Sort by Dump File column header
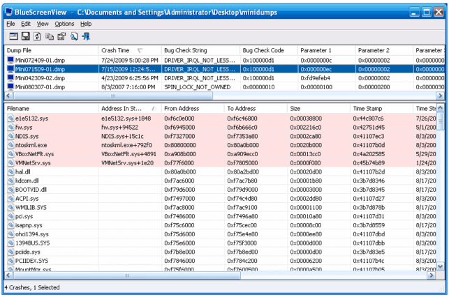The height and width of the screenshot is (297, 449). pyautogui.click(x=52, y=50)
